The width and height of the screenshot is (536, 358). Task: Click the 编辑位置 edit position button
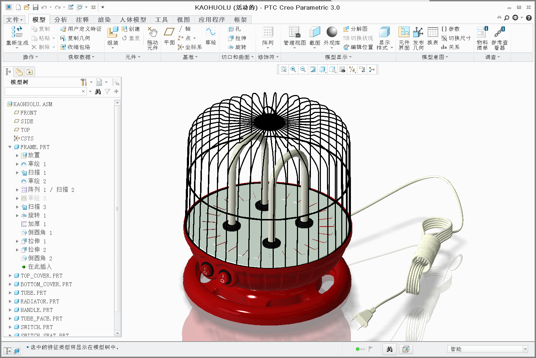click(x=358, y=47)
